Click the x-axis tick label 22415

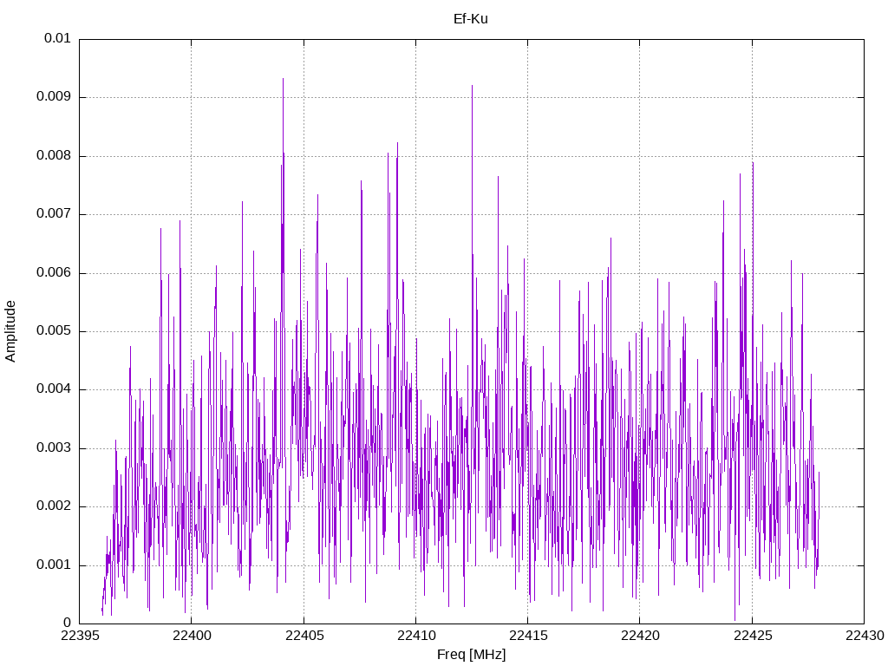tap(528, 636)
